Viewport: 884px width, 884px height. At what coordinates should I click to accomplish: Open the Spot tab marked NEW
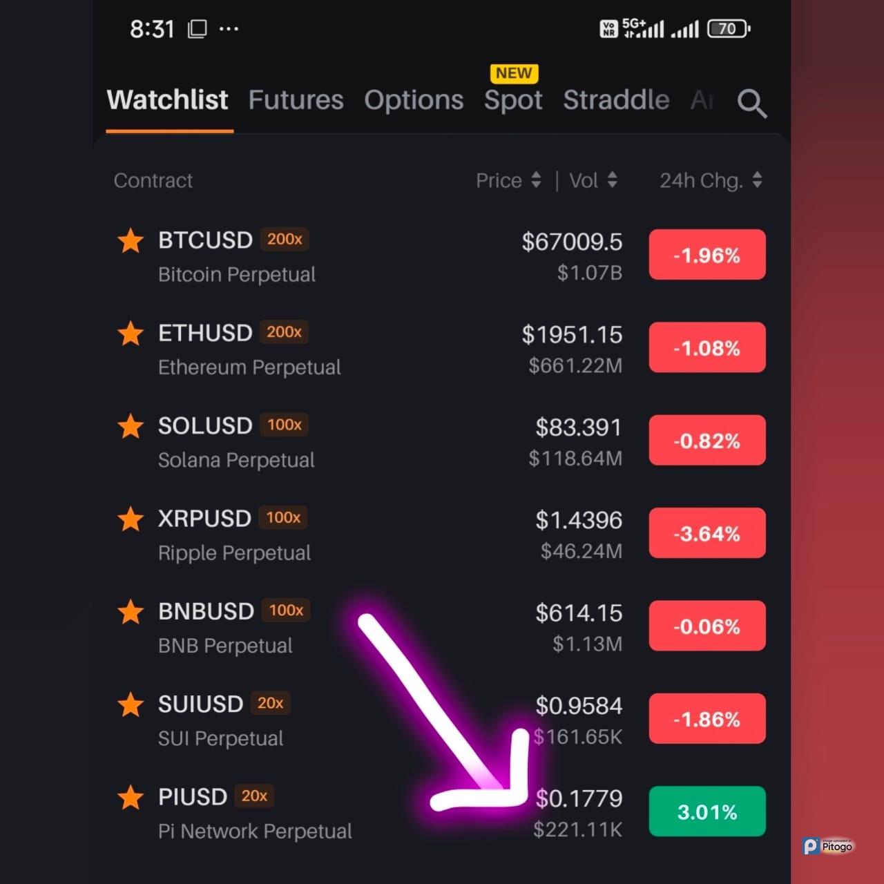point(513,100)
